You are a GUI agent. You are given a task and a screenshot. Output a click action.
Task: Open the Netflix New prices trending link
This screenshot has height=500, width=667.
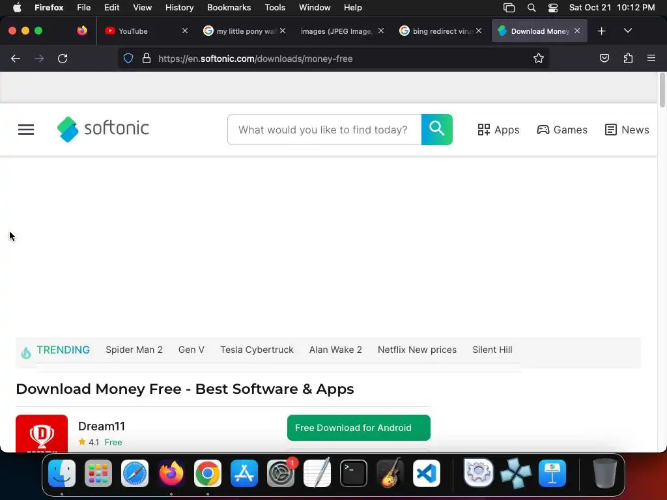coord(417,350)
